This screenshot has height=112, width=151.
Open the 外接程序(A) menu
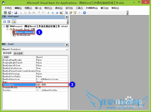coord(92,8)
